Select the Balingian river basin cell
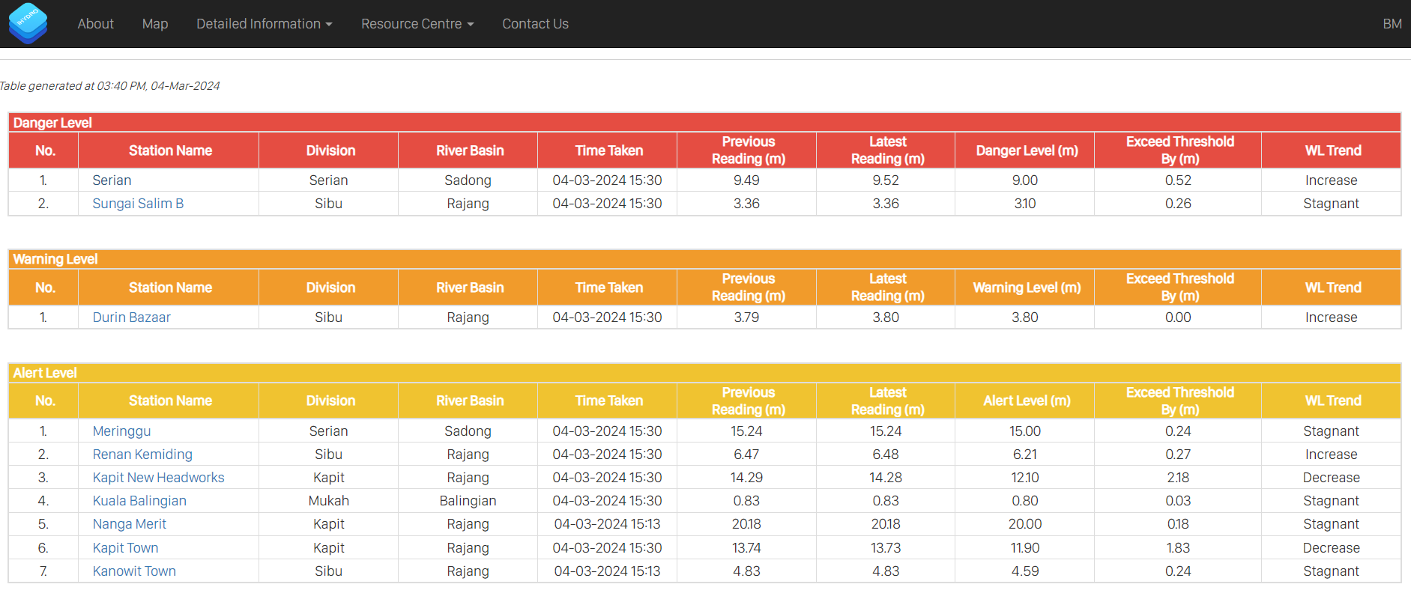 click(468, 501)
